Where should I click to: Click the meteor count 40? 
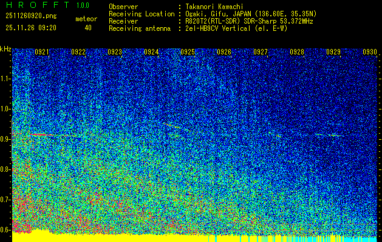(x=88, y=28)
